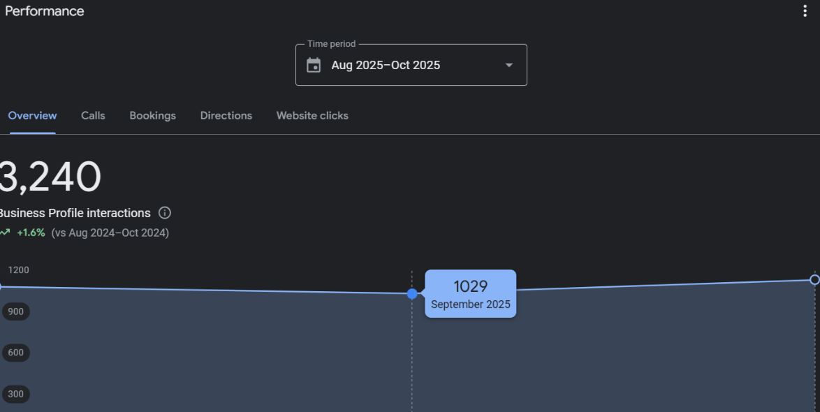Click the 900 y-axis label
Viewport: 820px width, 412px height.
click(x=15, y=311)
